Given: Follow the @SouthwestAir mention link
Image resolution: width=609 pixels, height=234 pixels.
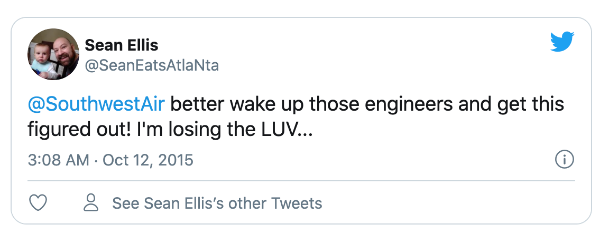Looking at the screenshot, I should (x=96, y=104).
